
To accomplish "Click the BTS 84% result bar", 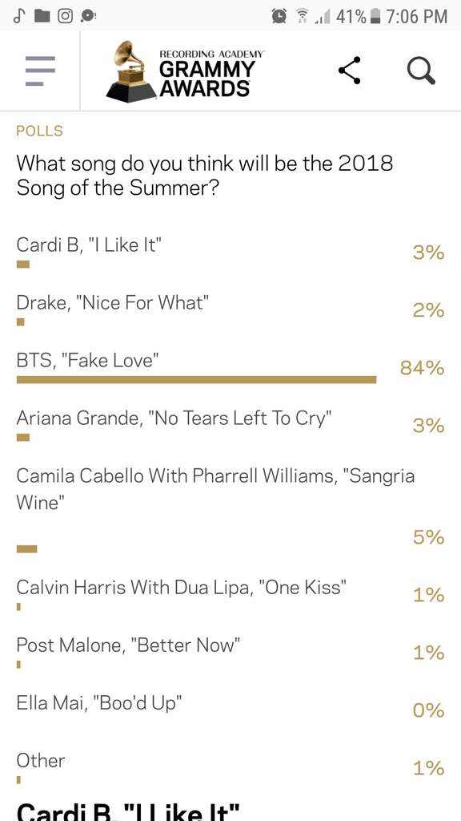I will point(197,379).
